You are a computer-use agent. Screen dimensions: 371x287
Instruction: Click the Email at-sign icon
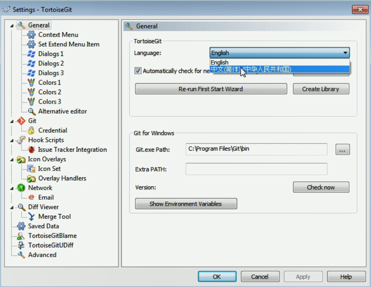point(31,197)
